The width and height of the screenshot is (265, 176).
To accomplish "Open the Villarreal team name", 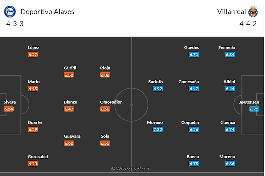I will point(232,12).
